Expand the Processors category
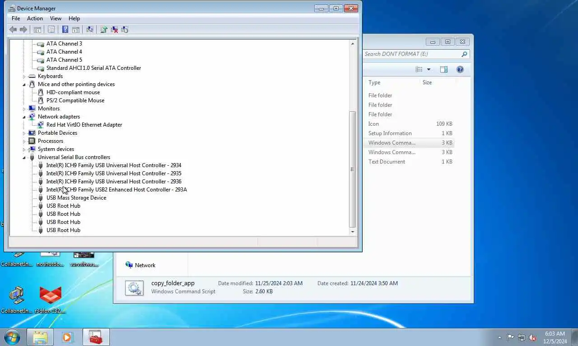The height and width of the screenshot is (346, 578). [x=24, y=141]
